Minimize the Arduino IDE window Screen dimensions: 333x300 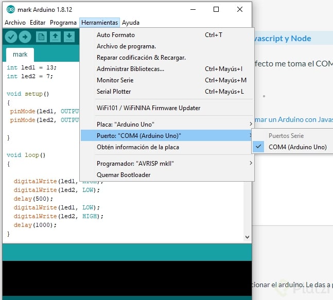(x=193, y=9)
